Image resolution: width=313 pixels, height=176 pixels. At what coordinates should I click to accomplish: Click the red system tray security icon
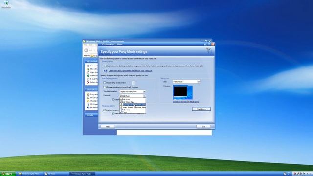point(295,174)
